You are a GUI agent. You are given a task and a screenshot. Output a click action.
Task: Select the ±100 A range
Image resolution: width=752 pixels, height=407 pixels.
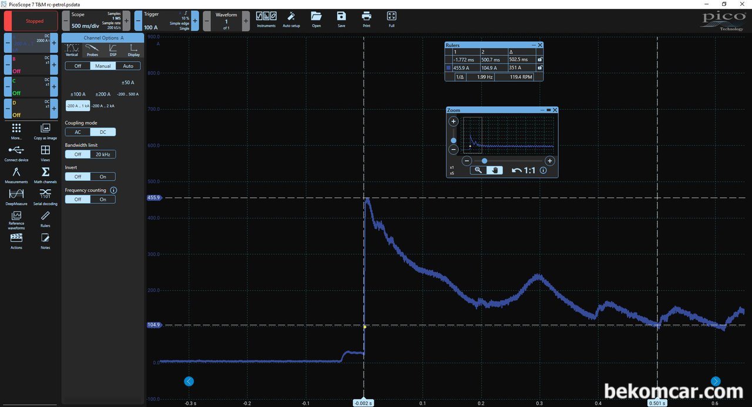pyautogui.click(x=78, y=94)
